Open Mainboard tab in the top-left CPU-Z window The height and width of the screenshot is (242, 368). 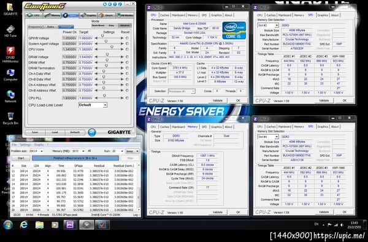(178, 15)
